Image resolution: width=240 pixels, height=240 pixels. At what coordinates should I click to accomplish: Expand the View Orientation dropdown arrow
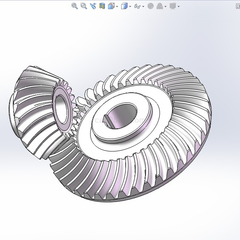pos(117,6)
